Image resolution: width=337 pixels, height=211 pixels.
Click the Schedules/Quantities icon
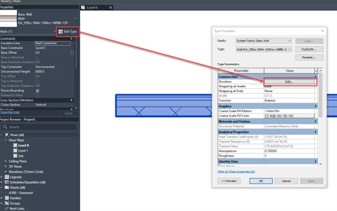(7, 182)
